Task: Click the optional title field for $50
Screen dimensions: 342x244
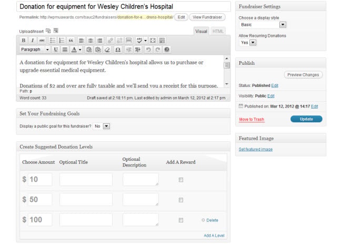Action: coord(86,200)
